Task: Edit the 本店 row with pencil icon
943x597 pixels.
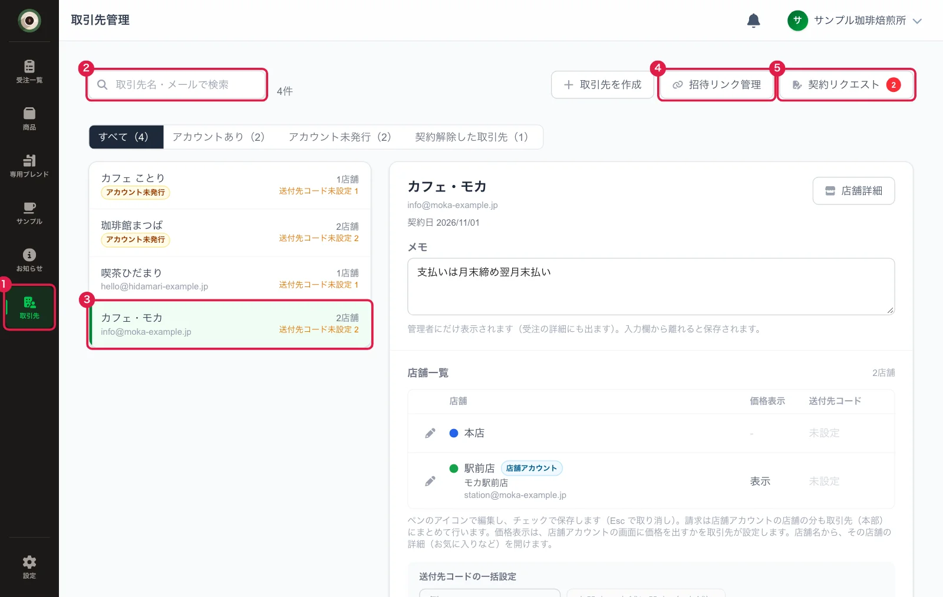Action: (430, 433)
